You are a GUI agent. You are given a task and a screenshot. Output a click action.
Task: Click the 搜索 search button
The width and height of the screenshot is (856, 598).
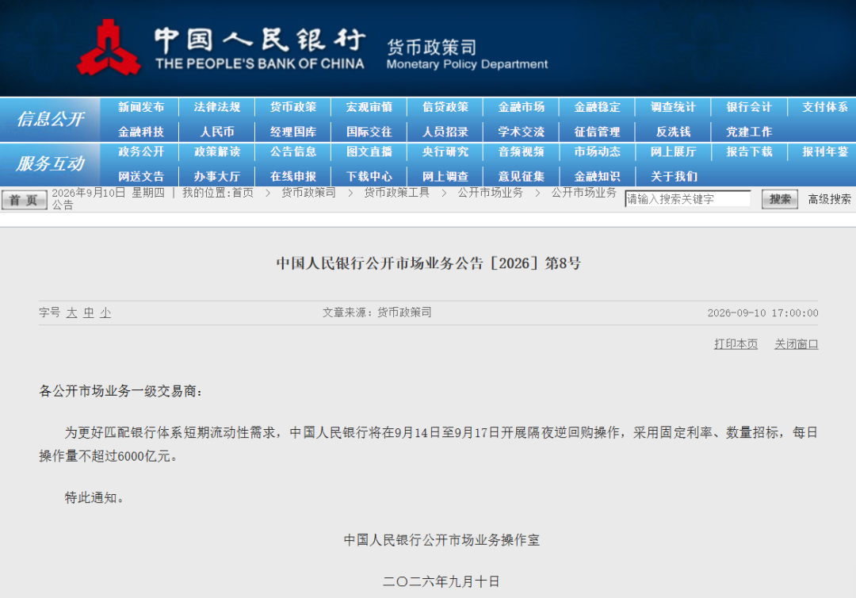click(780, 199)
